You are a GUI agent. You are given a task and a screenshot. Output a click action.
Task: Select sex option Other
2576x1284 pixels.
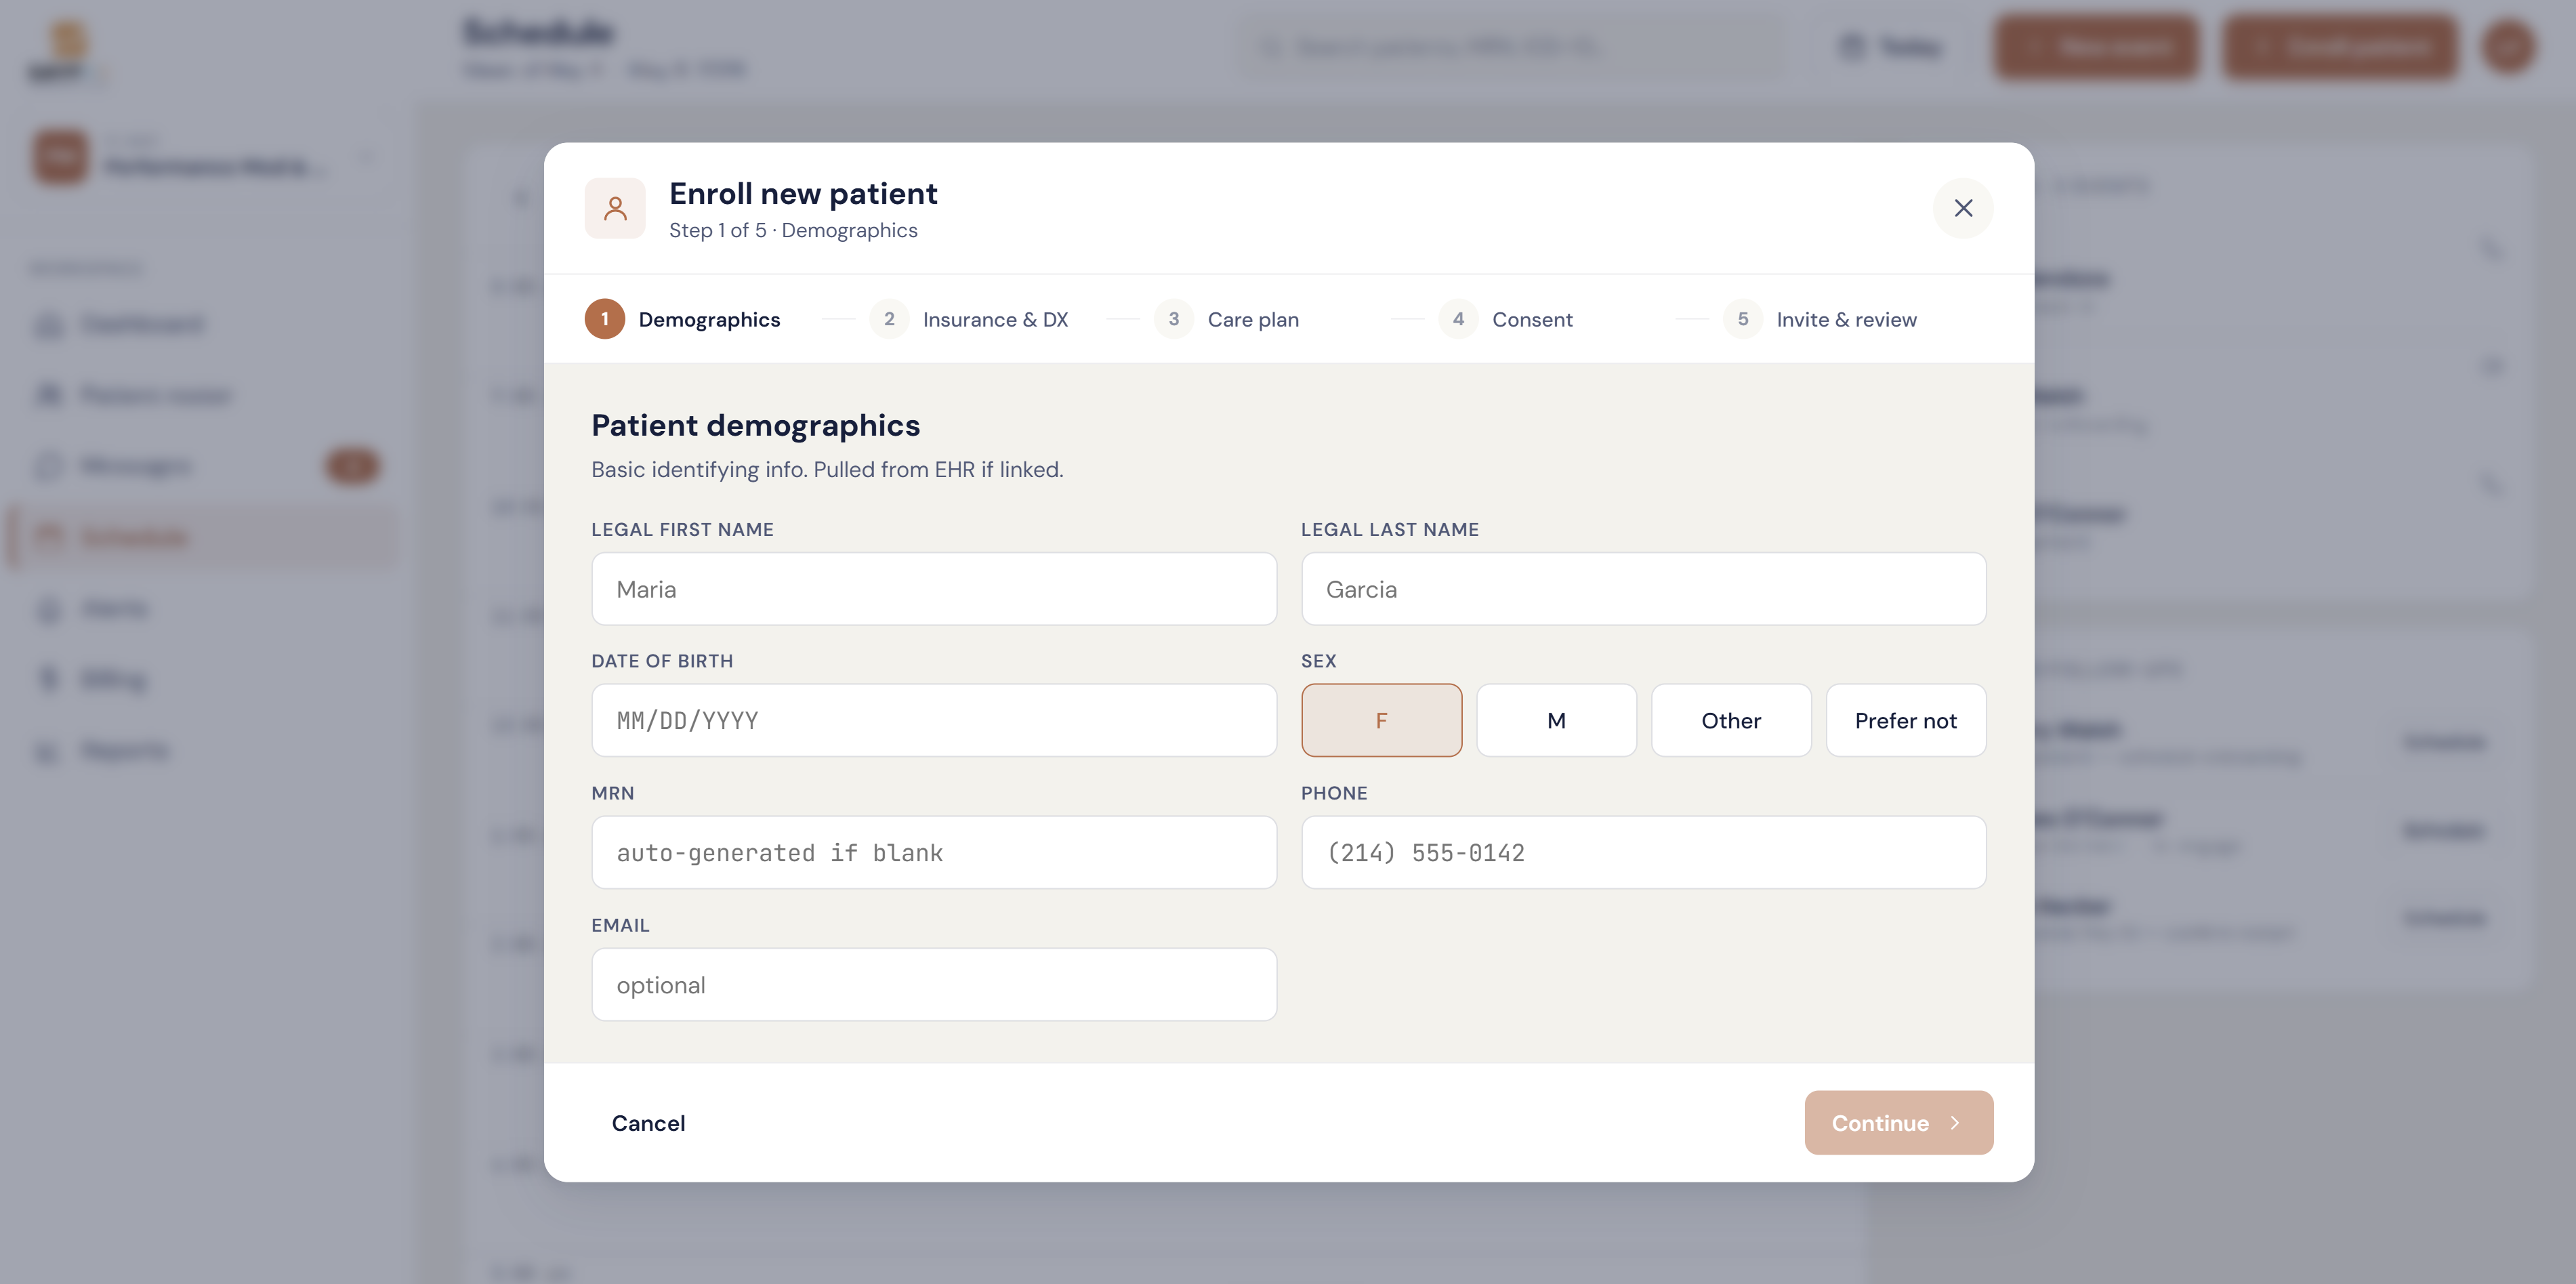[x=1731, y=720]
